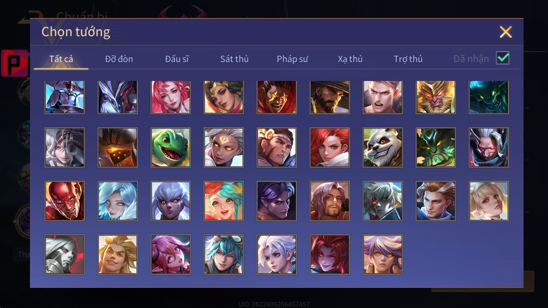548x308 pixels.
Task: Open the Đấu sĩ tab
Action: pos(177,59)
